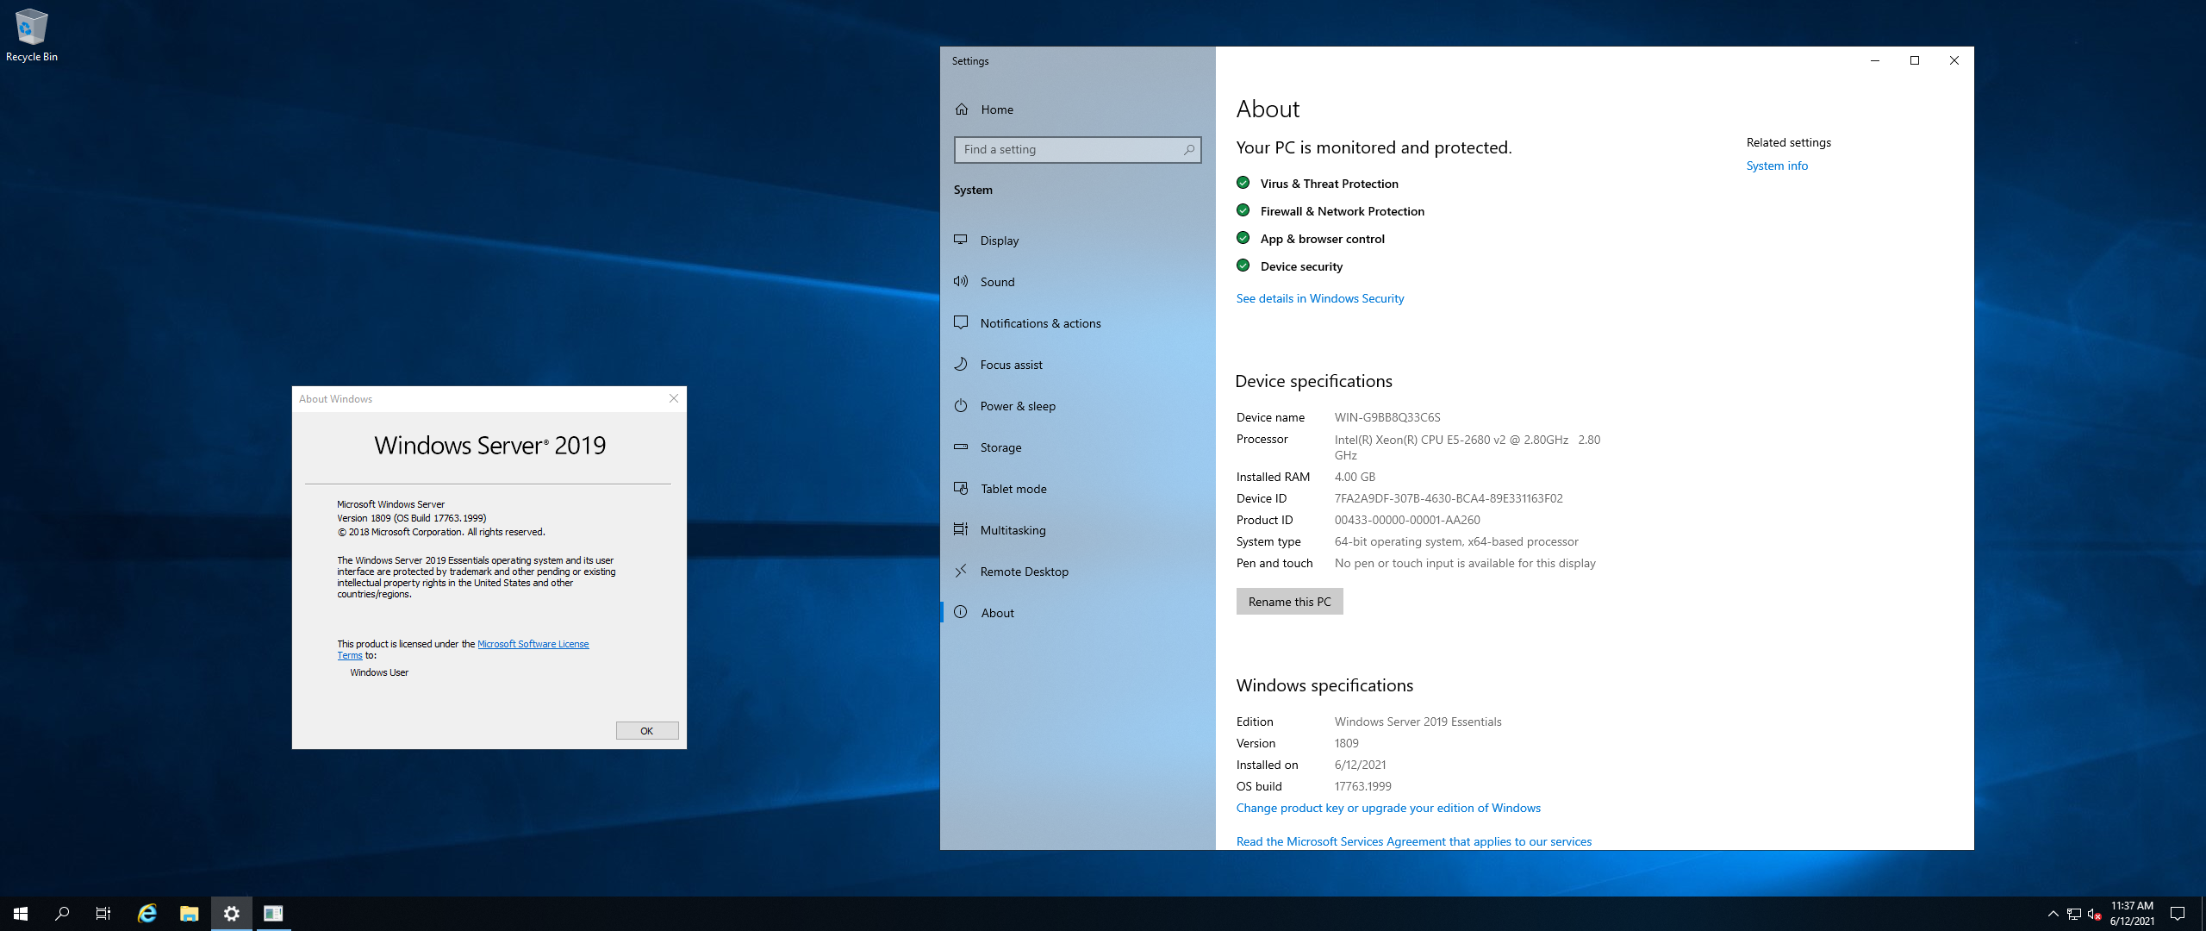
Task: Click Installed RAM 4.00 GB value
Action: pos(1355,477)
